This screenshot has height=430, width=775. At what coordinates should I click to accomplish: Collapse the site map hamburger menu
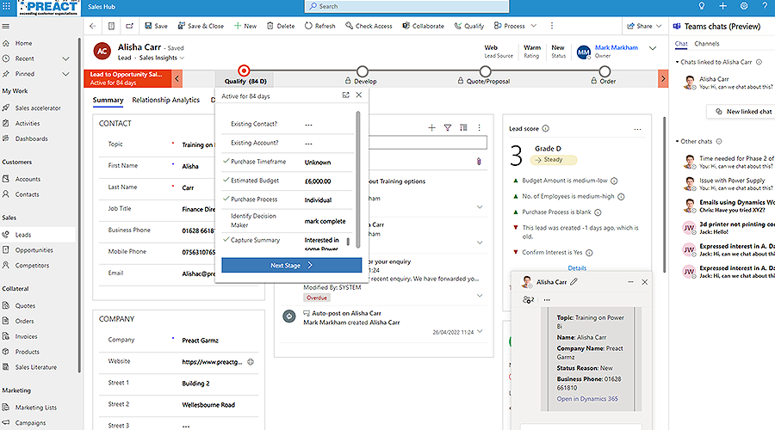tap(6, 26)
